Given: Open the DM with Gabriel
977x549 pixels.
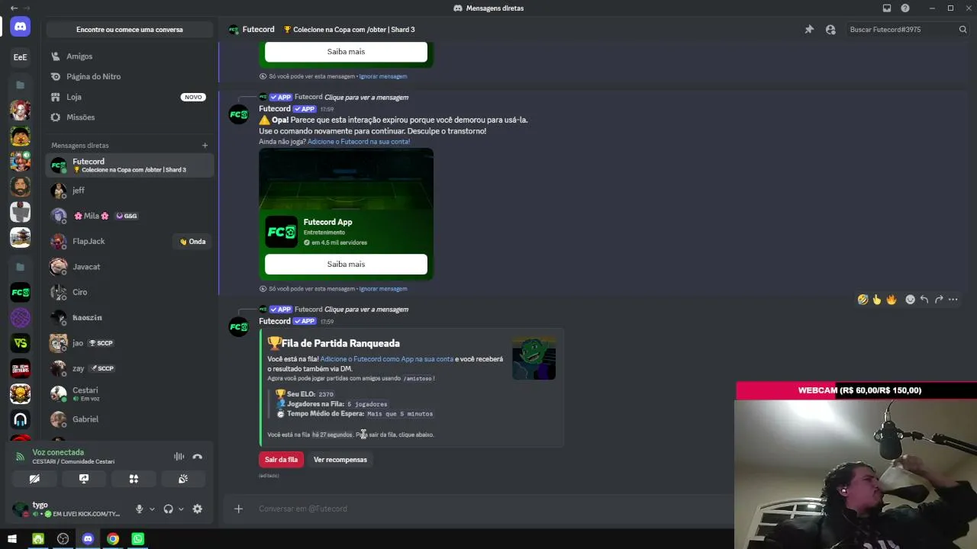Looking at the screenshot, I should [130, 419].
